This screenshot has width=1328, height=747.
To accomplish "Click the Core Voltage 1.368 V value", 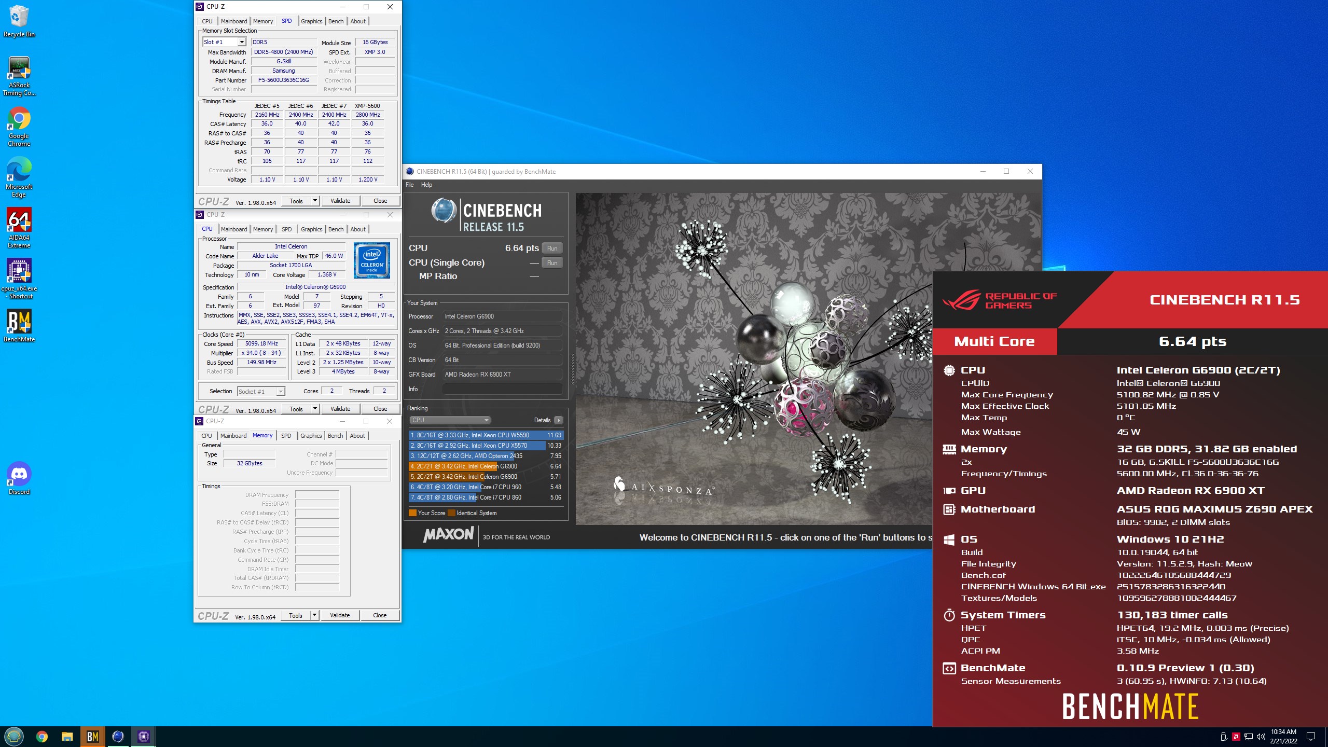I will (x=327, y=275).
